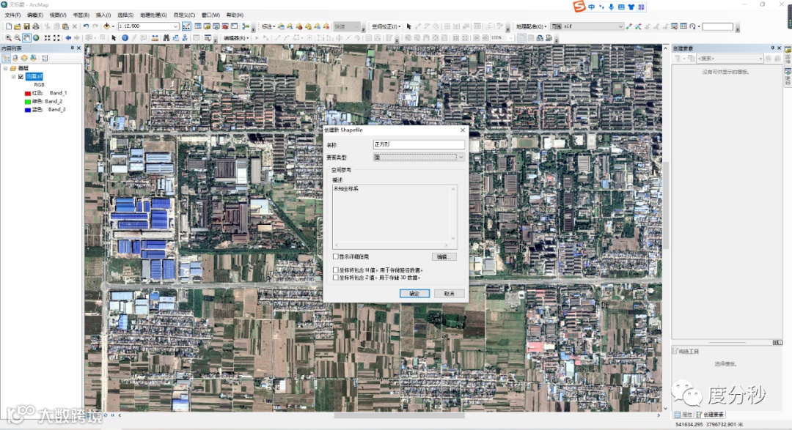Open the 编辑器 Editor dropdown menu
This screenshot has height=430, width=792.
tap(236, 38)
